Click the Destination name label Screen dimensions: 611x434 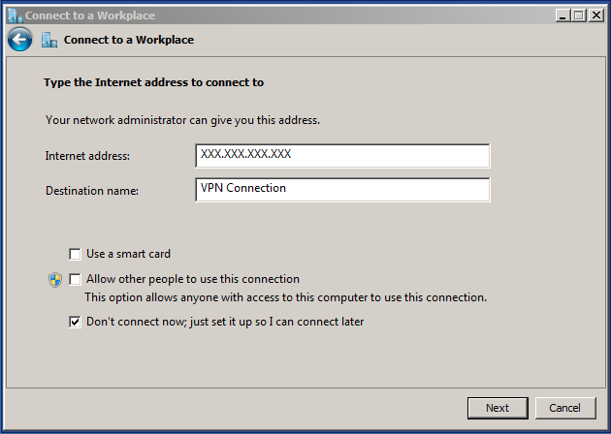[92, 191]
